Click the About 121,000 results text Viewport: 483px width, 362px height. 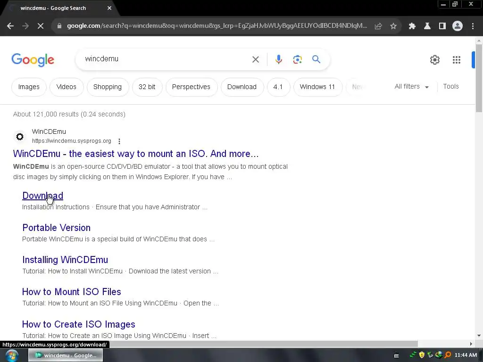(x=69, y=114)
